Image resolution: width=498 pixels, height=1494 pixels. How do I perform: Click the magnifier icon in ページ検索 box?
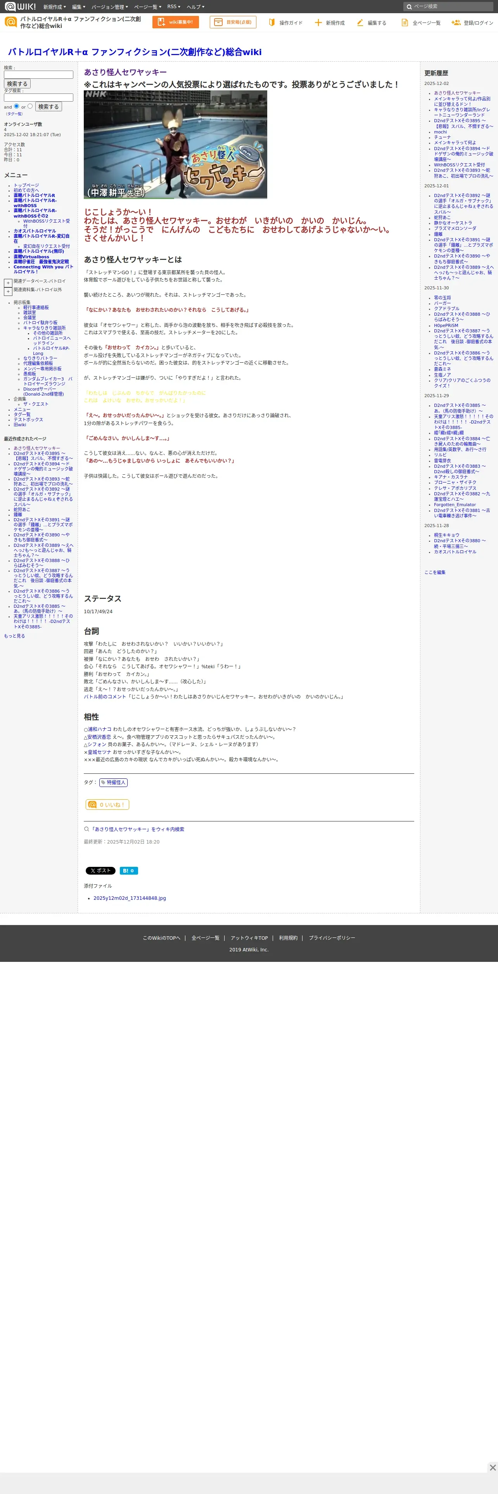409,6
